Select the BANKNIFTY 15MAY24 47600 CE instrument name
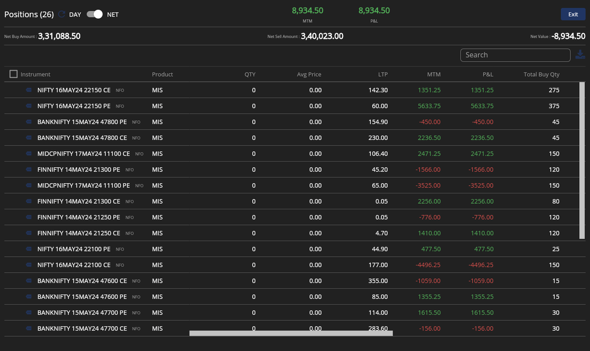Screen dimensions: 590x351 tap(82, 281)
